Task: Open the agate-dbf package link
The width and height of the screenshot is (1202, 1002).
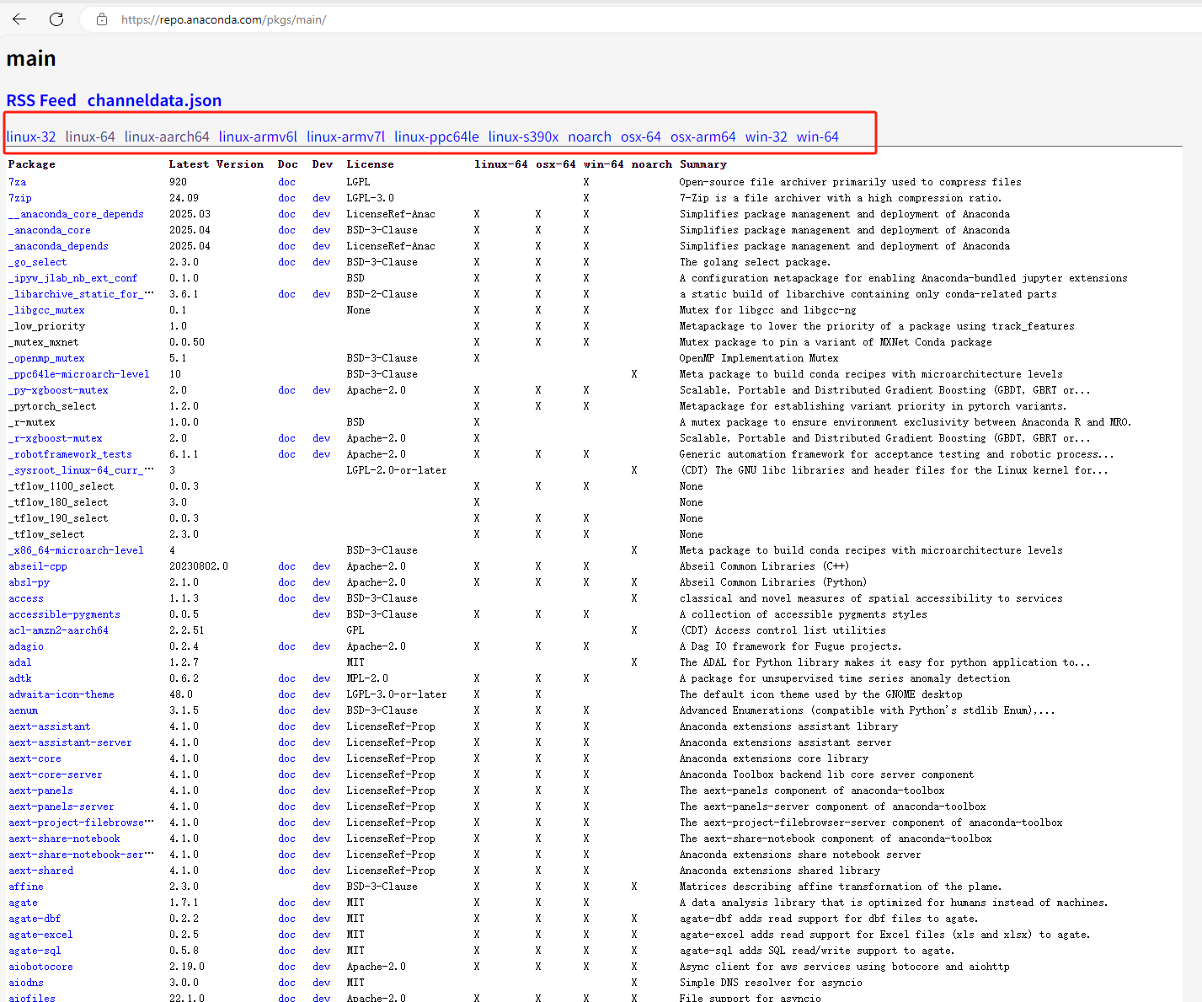Action: click(35, 919)
